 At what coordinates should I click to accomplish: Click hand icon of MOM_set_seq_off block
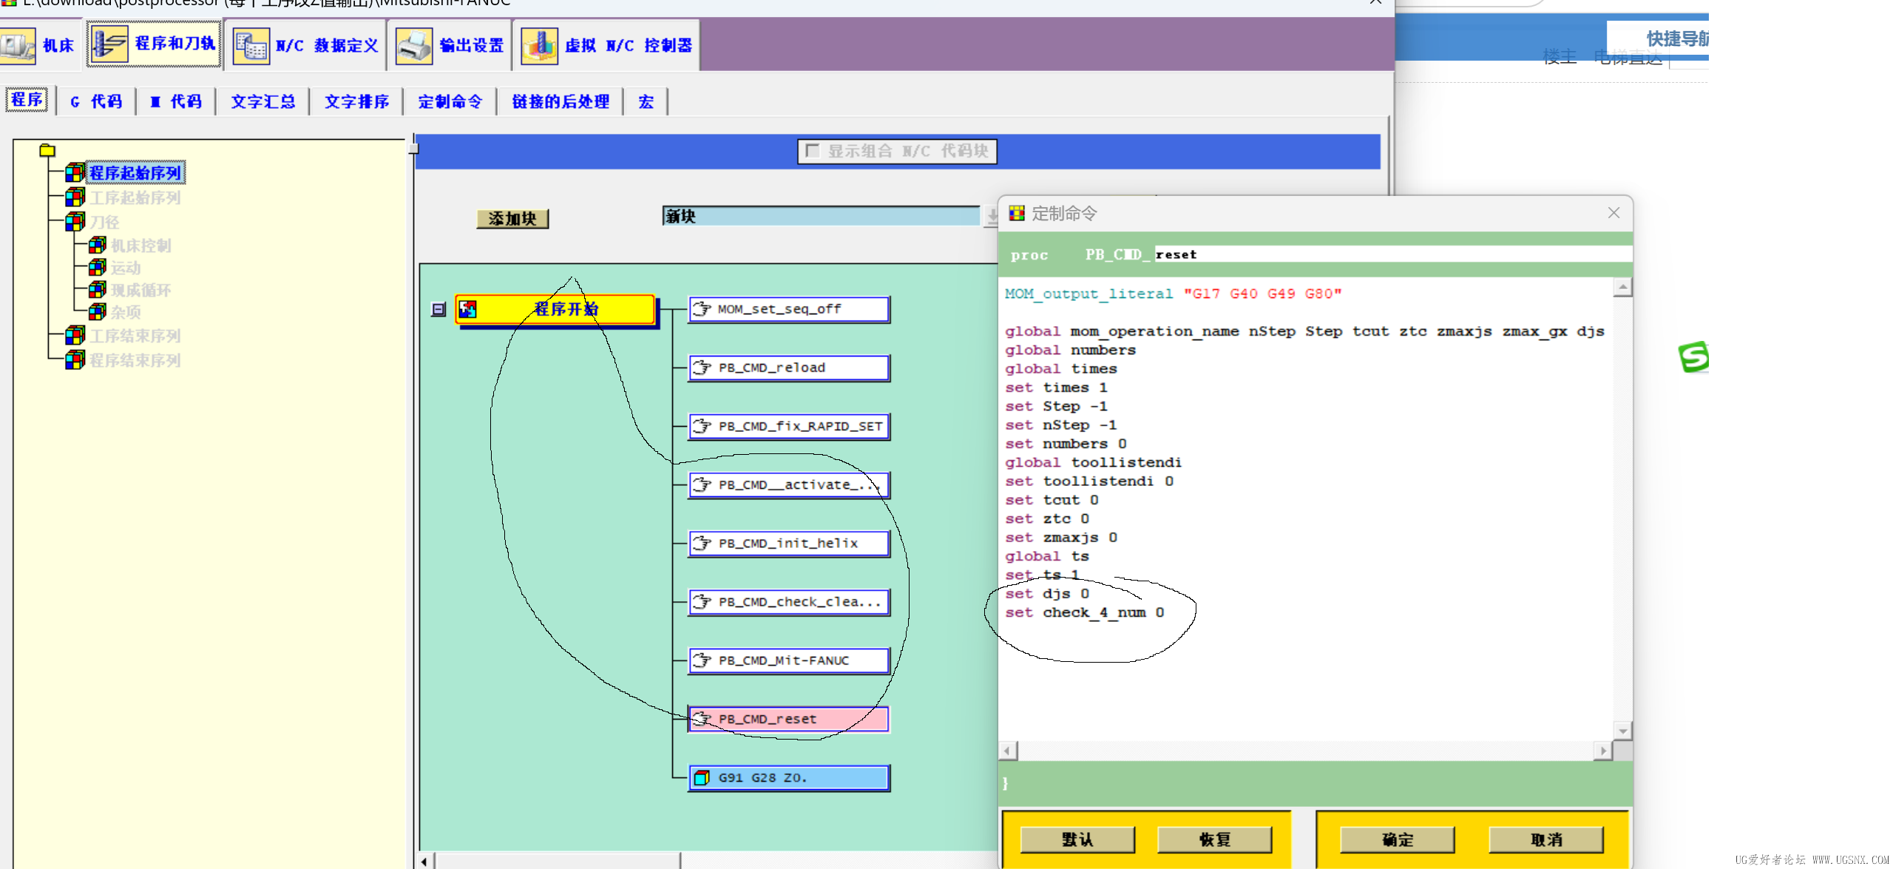pyautogui.click(x=702, y=309)
